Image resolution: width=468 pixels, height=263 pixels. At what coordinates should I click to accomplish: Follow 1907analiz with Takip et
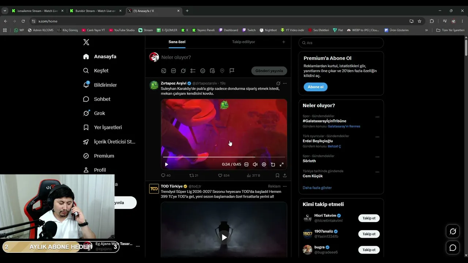tap(369, 234)
